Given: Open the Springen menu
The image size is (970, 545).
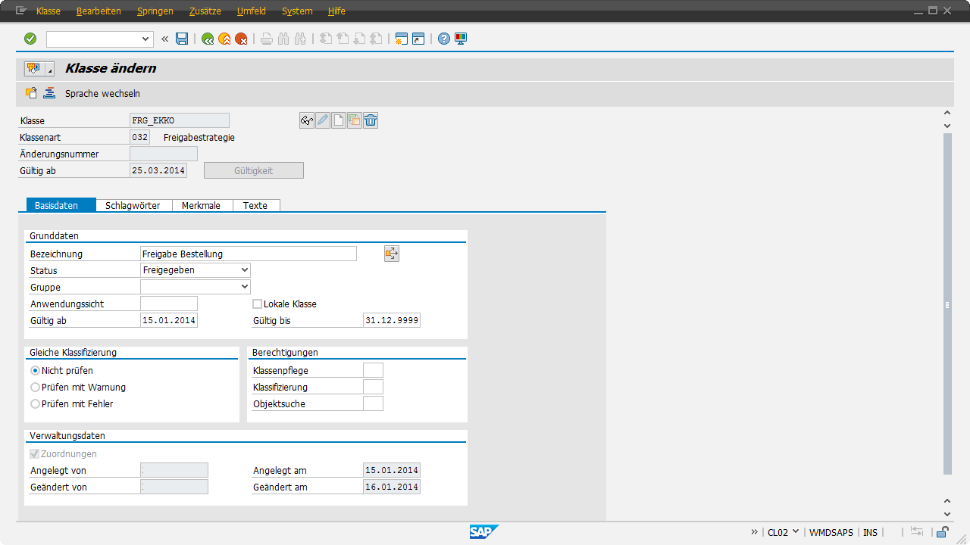Looking at the screenshot, I should tap(155, 11).
